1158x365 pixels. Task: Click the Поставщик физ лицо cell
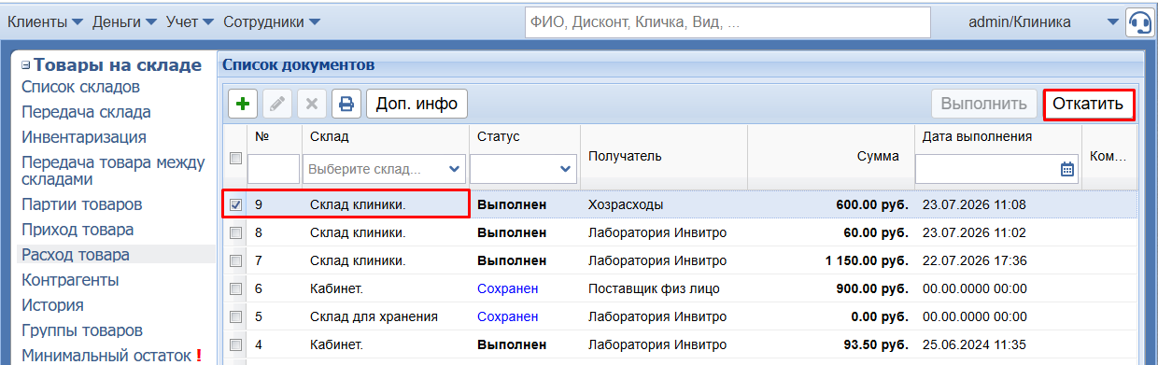[654, 289]
